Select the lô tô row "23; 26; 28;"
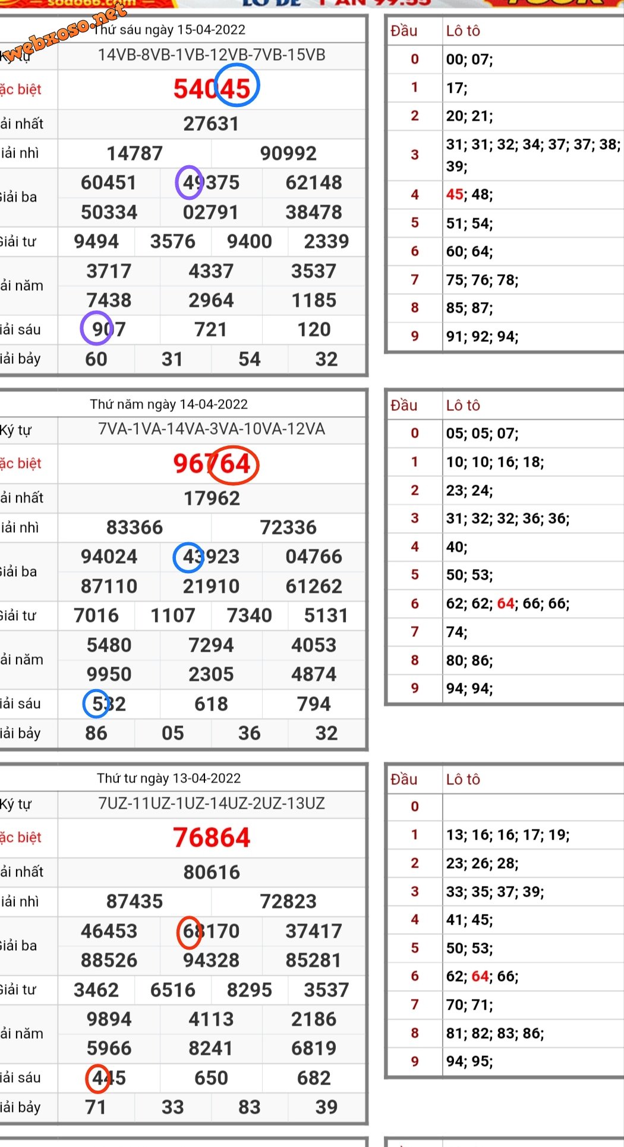624x1147 pixels. pyautogui.click(x=482, y=863)
